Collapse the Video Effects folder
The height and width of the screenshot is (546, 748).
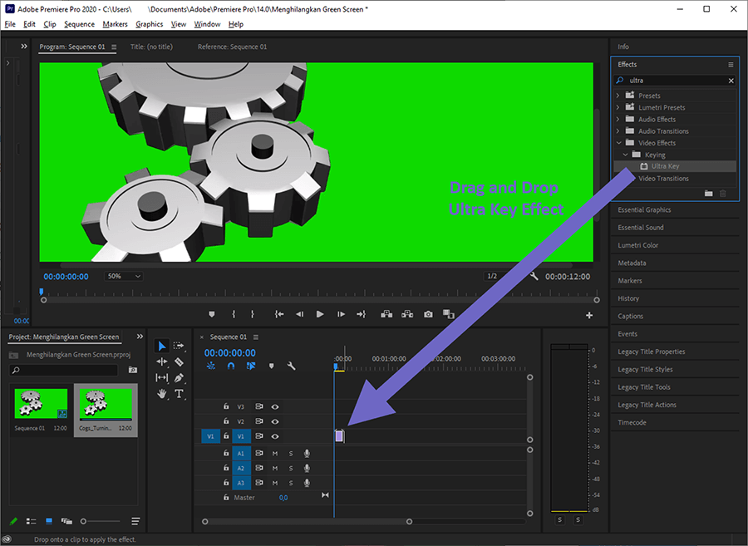[618, 143]
